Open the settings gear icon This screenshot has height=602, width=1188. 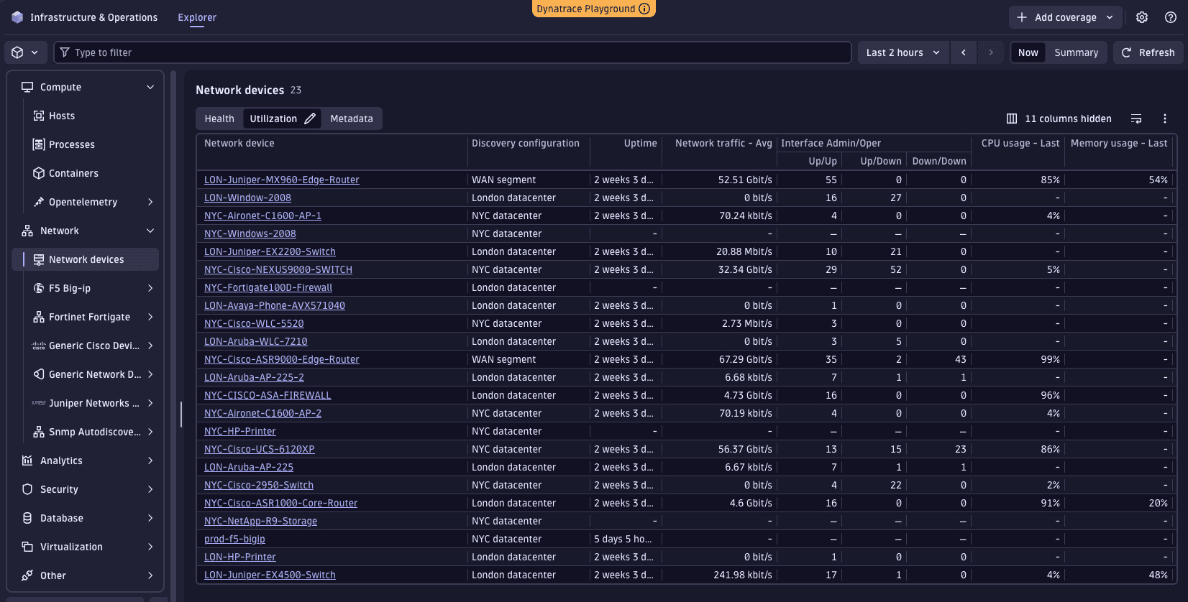1142,17
